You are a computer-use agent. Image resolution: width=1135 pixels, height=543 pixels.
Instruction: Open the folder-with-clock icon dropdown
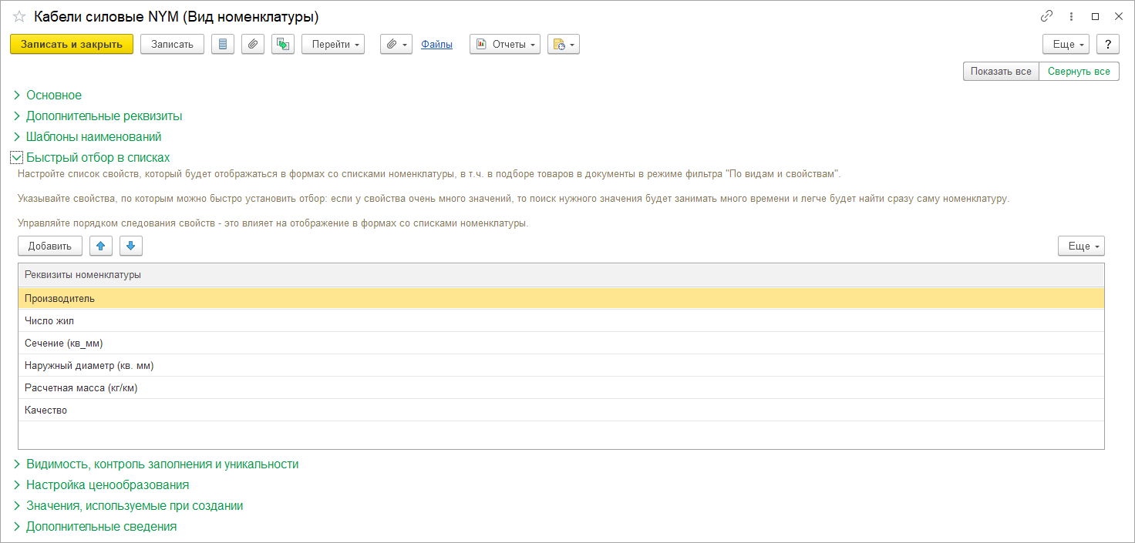(563, 45)
